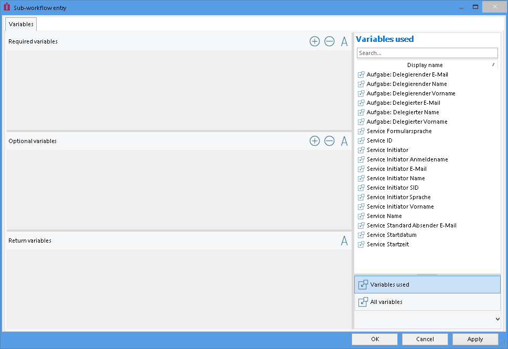Select Aufgabe: Delegierter Name variable
This screenshot has width=508, height=349.
pos(403,112)
